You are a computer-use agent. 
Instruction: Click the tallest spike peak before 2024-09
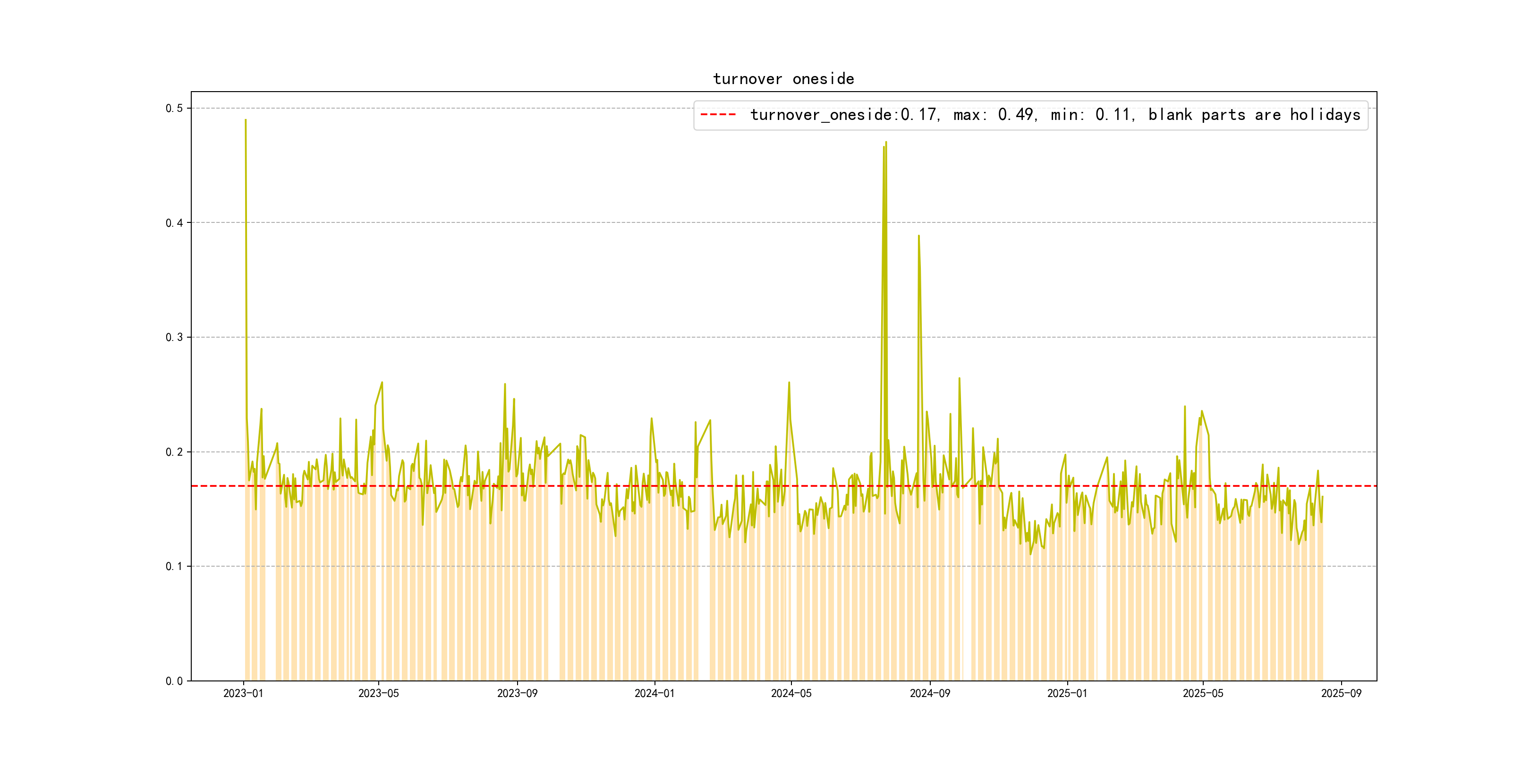(885, 142)
